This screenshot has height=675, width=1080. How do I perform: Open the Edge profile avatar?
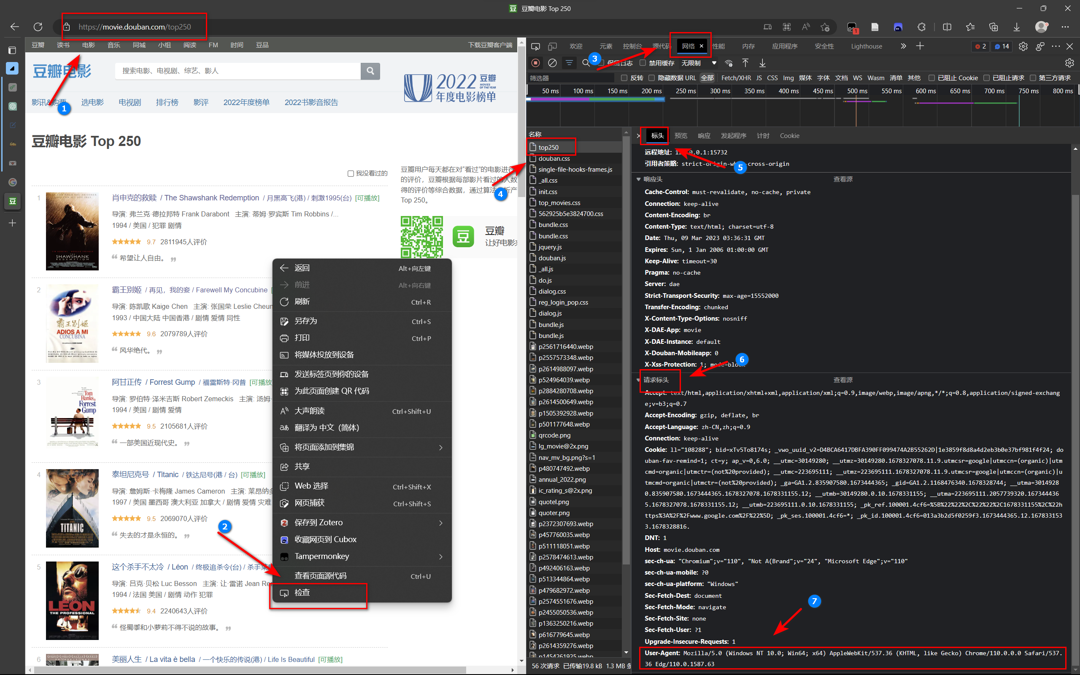[1041, 27]
